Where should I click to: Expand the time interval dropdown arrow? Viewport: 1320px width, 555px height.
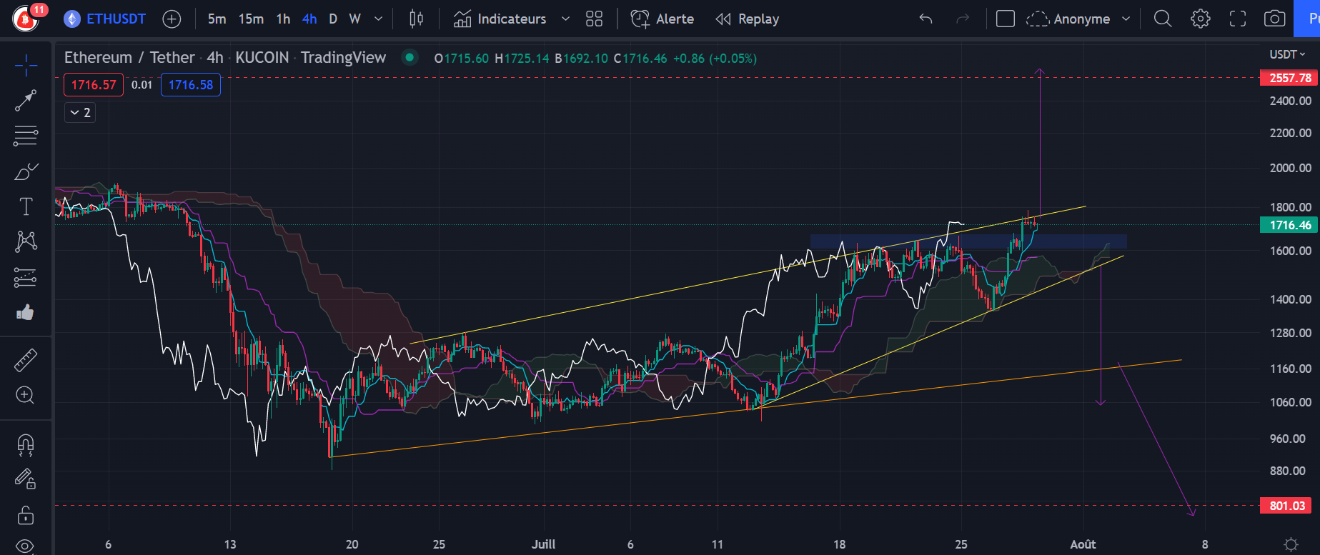pos(379,19)
